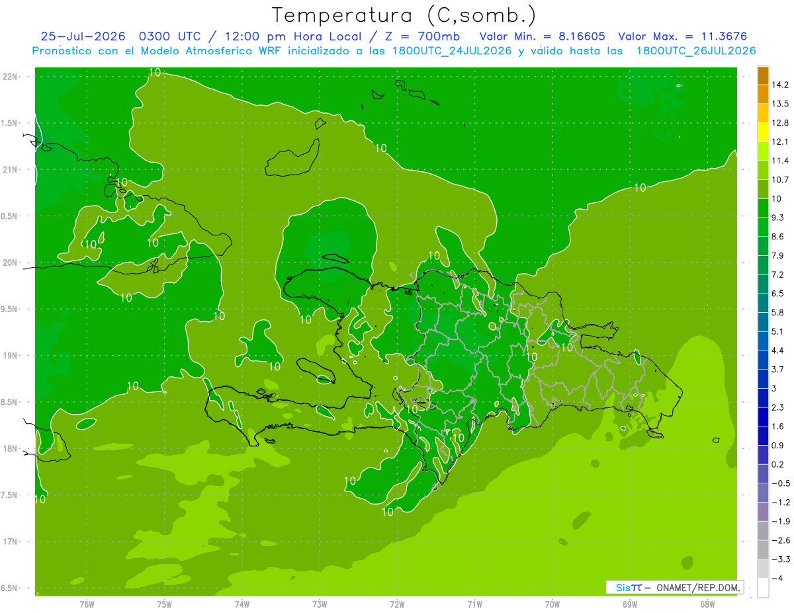Click the '21N' latitude label
The width and height of the screenshot is (794, 613).
pos(10,170)
